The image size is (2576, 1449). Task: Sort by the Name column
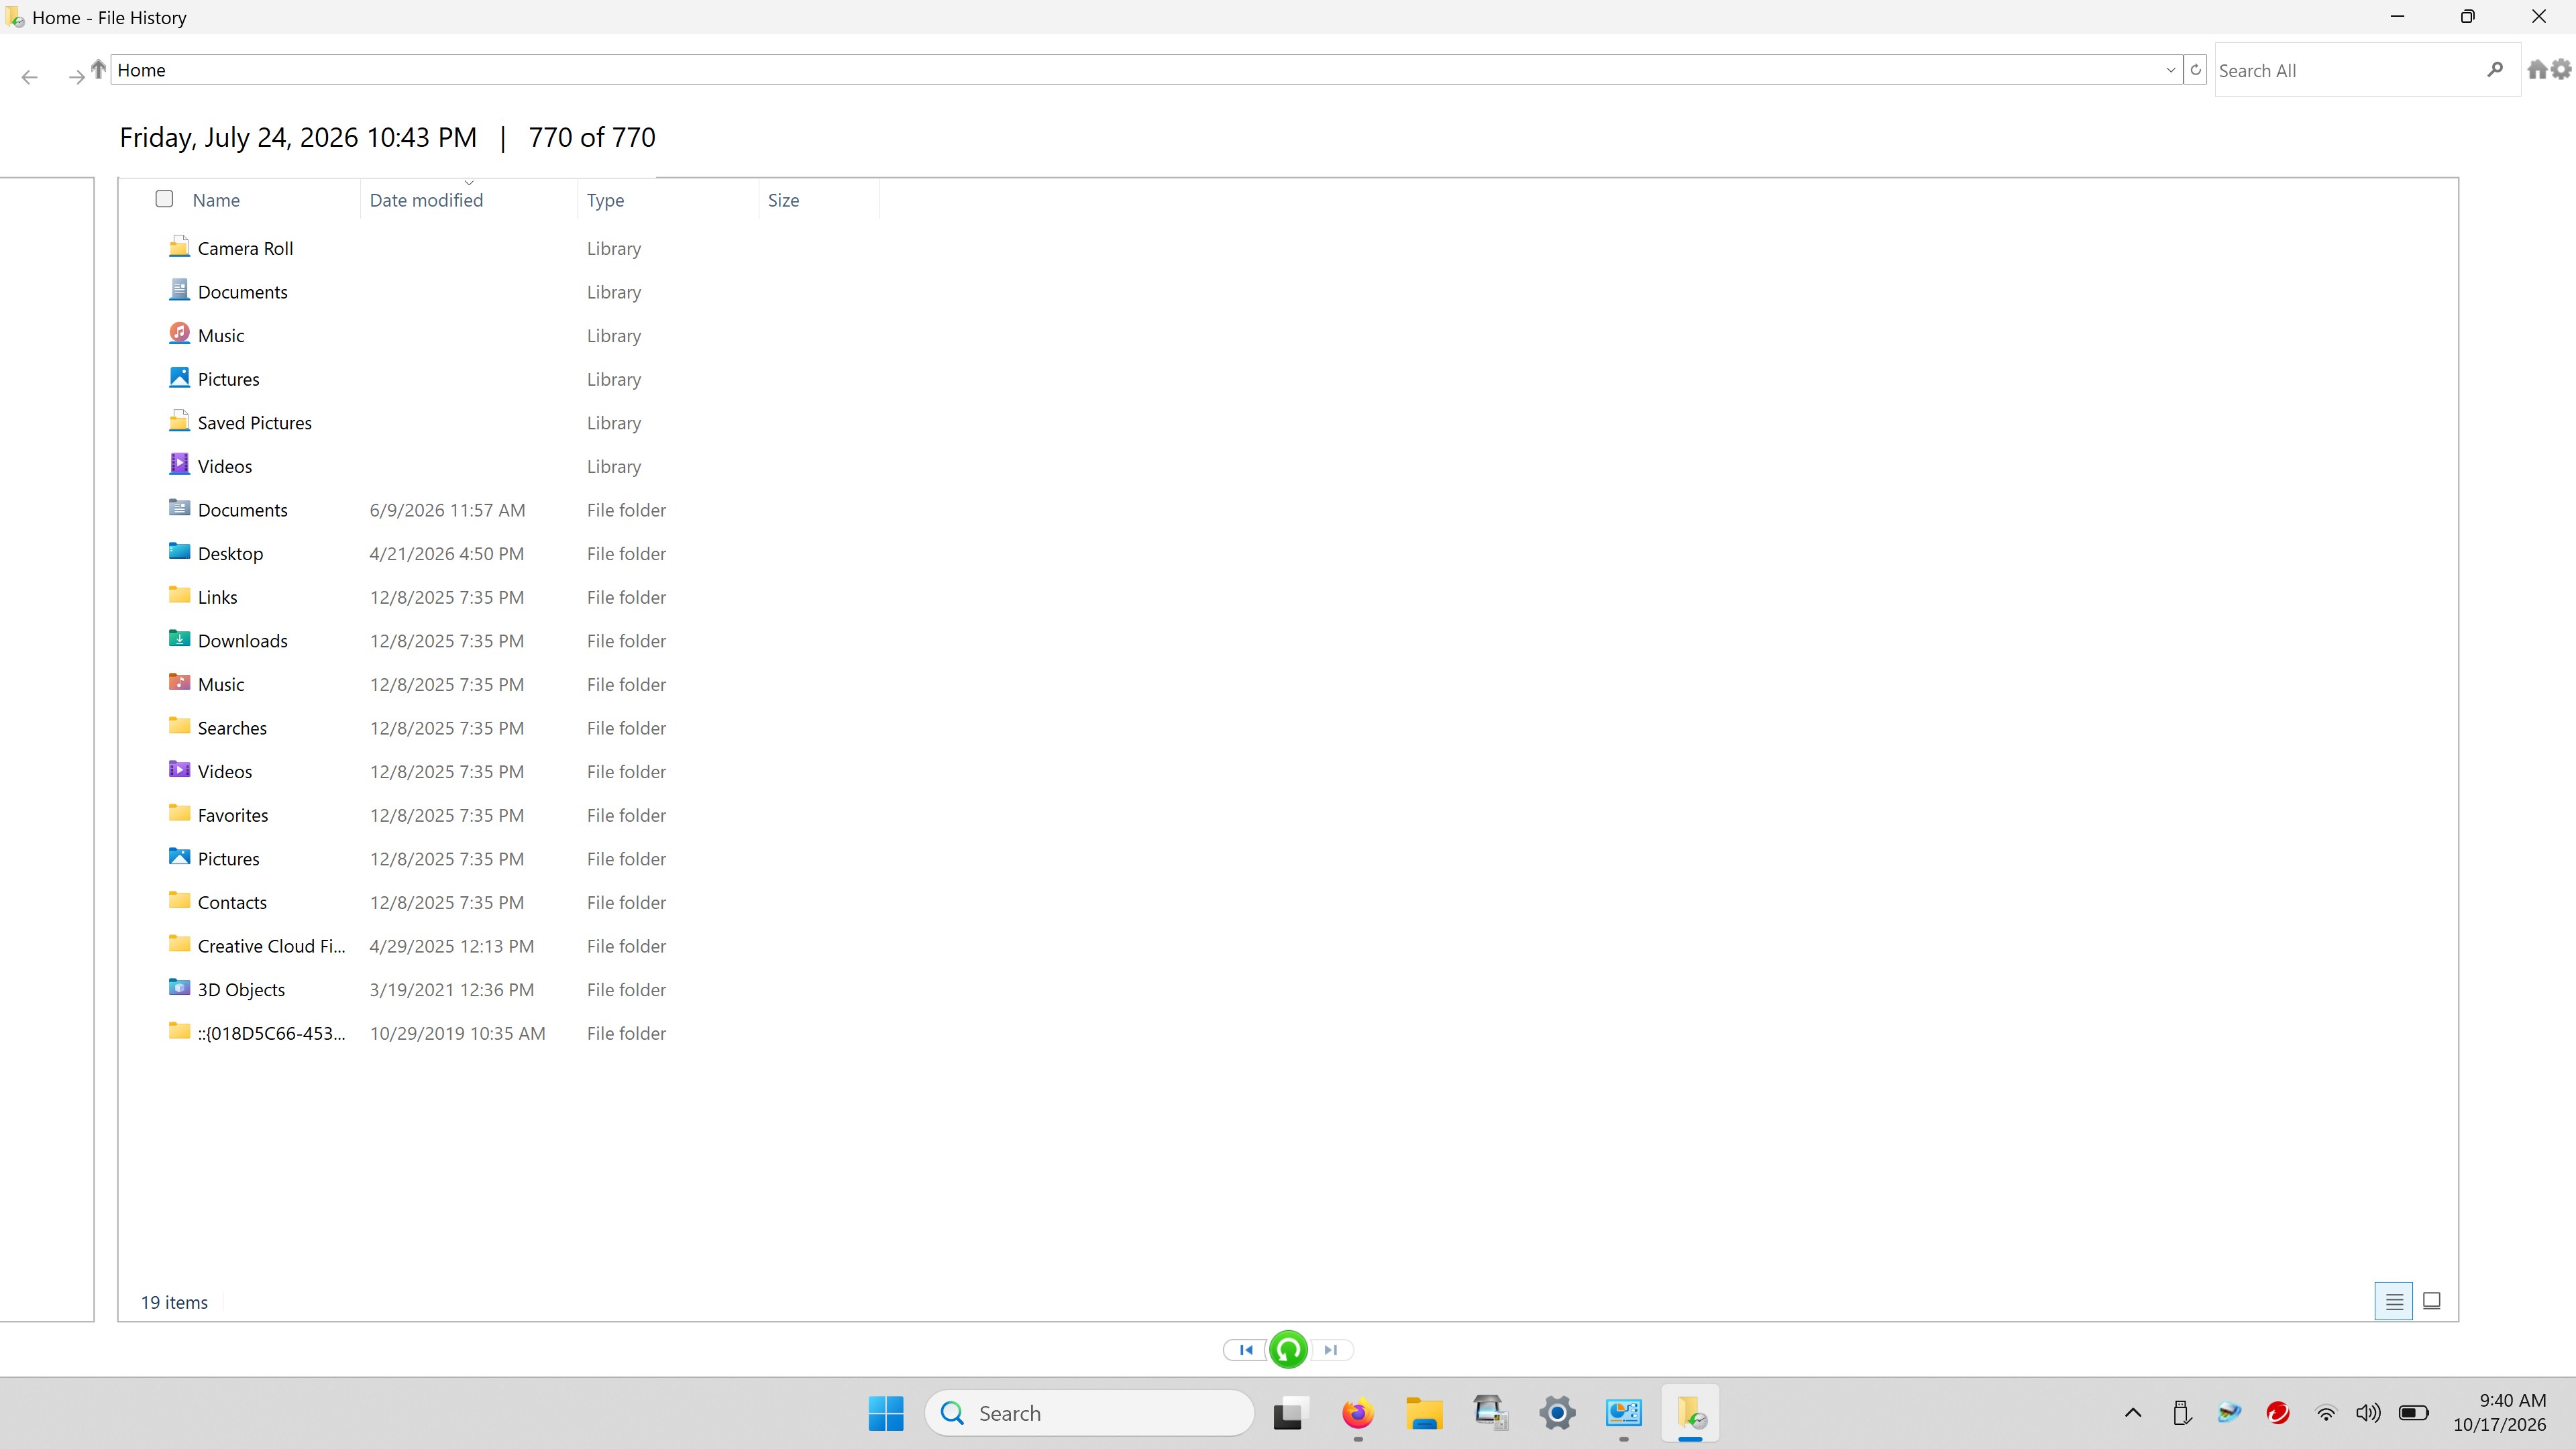(x=216, y=200)
